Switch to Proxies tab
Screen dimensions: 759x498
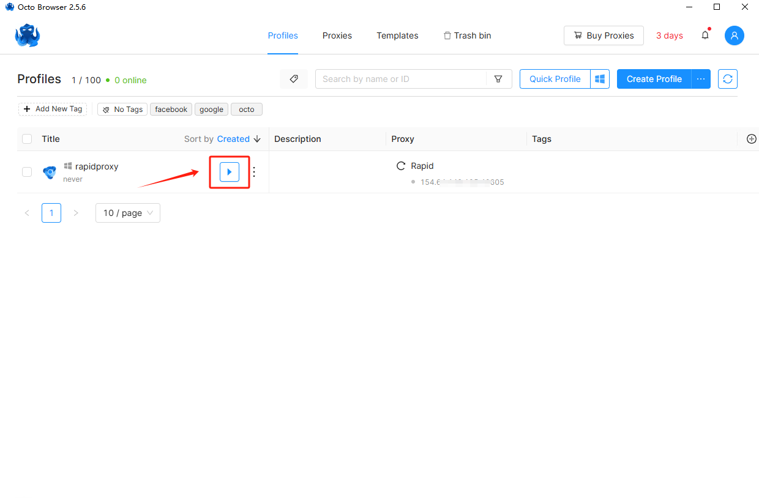pos(337,35)
